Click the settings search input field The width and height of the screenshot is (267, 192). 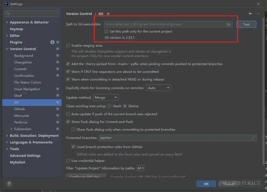pyautogui.click(x=32, y=14)
